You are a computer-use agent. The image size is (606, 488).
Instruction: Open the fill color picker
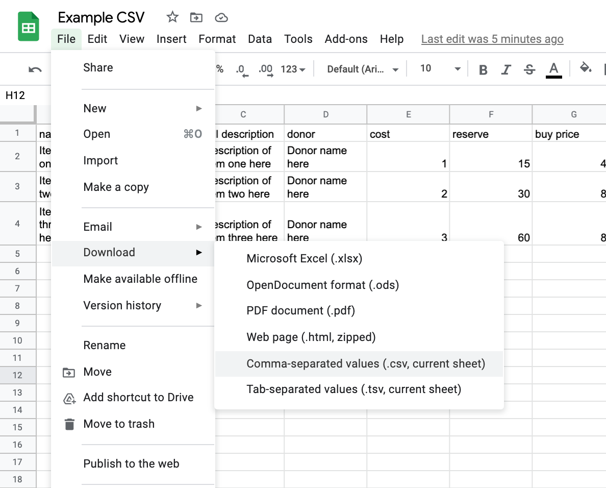[586, 68]
